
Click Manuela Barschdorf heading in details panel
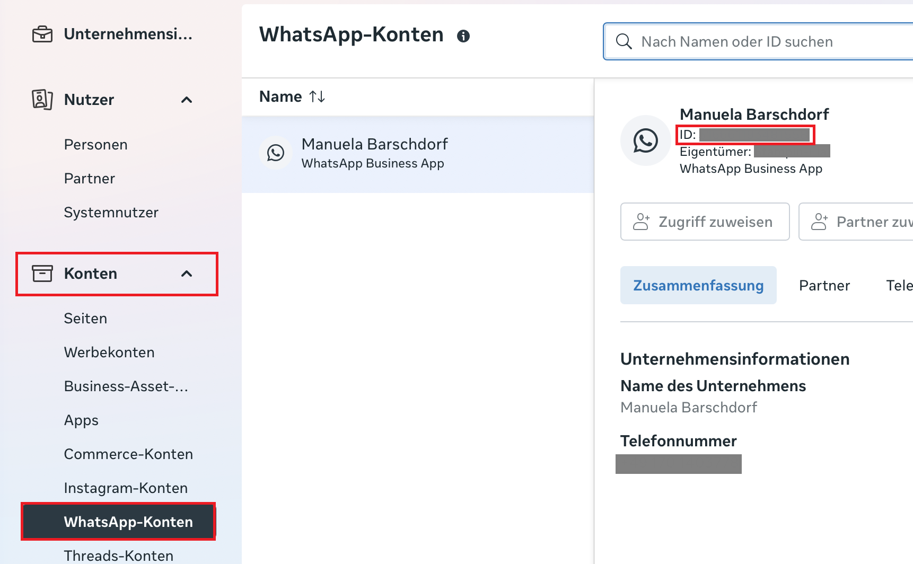click(x=754, y=114)
